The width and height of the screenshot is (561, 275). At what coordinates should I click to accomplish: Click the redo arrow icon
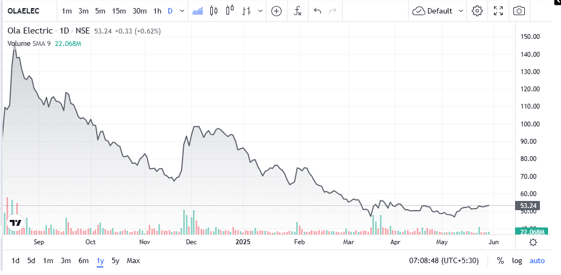pyautogui.click(x=333, y=11)
